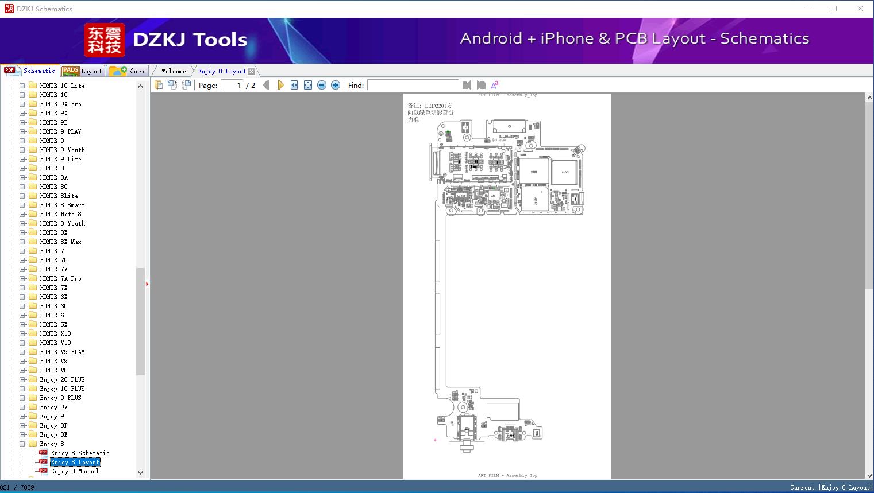Screen dimensions: 874x493
Task: Select the HONOR 10 tree row
Action: [x=53, y=95]
